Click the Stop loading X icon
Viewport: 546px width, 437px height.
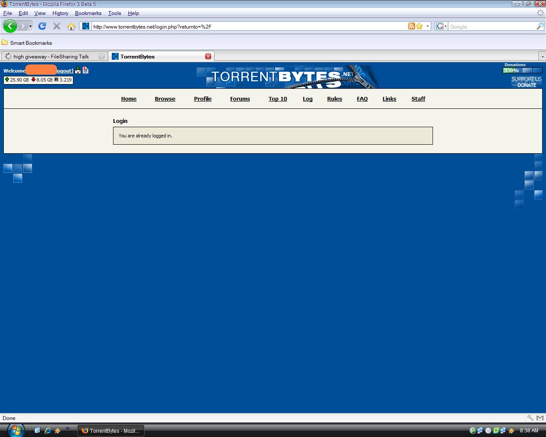click(x=56, y=26)
